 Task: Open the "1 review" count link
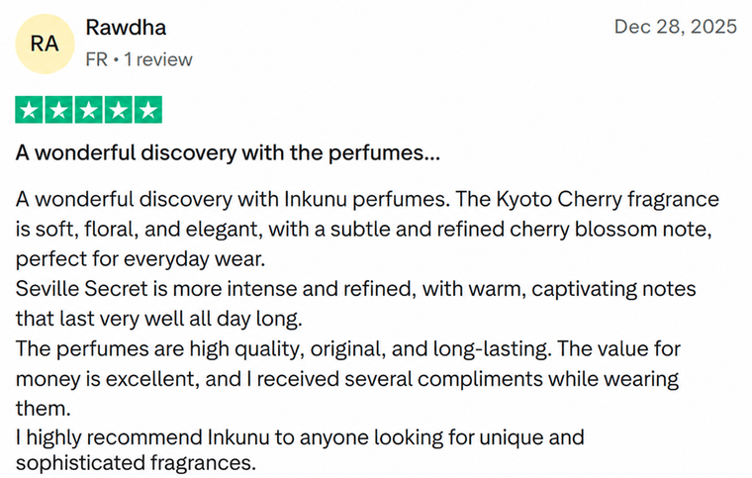(158, 60)
